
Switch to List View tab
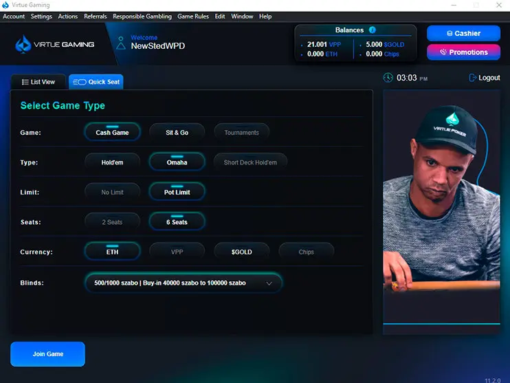point(38,82)
